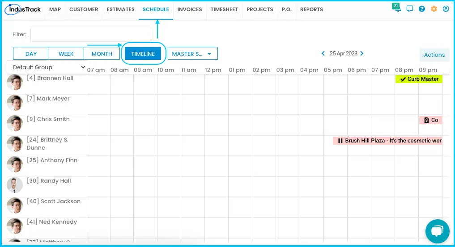Go to previous date arrow
Image resolution: width=455 pixels, height=247 pixels.
323,54
